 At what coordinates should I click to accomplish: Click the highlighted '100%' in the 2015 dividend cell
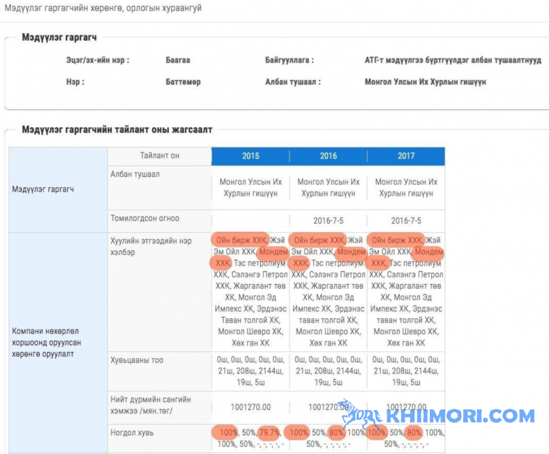click(228, 433)
